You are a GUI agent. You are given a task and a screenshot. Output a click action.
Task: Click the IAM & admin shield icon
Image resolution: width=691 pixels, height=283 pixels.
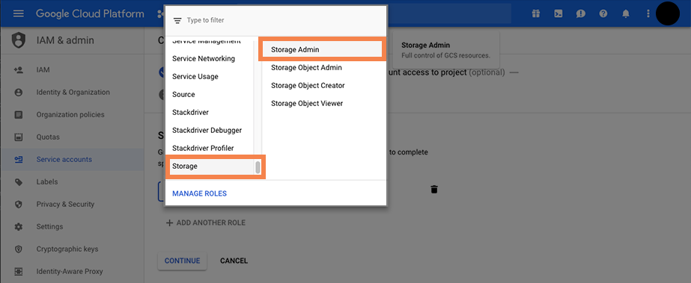18,40
